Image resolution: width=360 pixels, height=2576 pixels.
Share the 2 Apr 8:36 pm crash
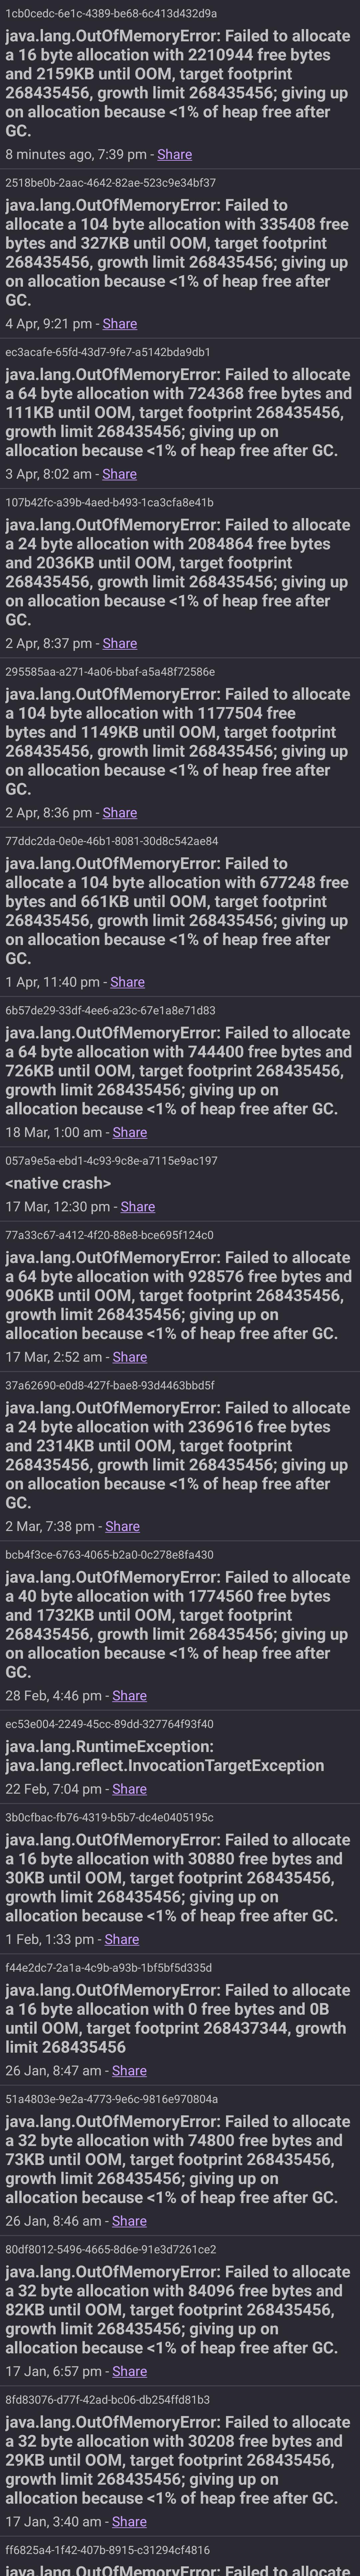click(x=120, y=813)
